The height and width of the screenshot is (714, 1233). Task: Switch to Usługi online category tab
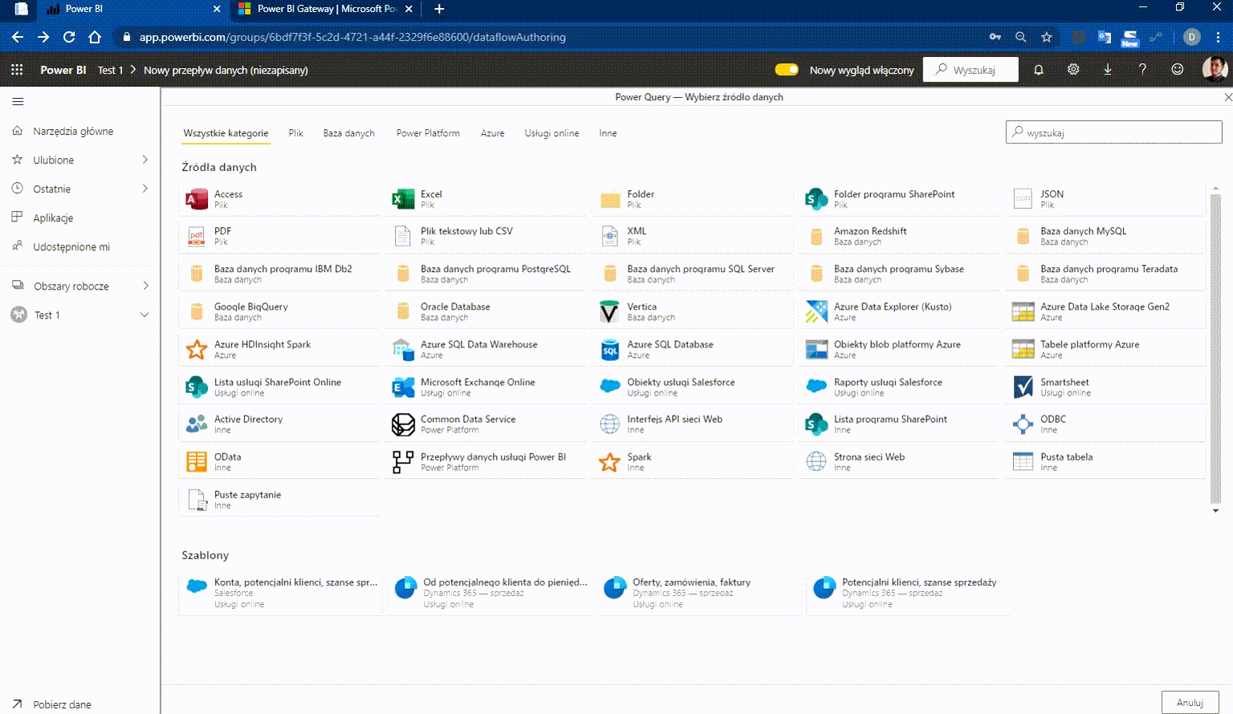tap(551, 133)
